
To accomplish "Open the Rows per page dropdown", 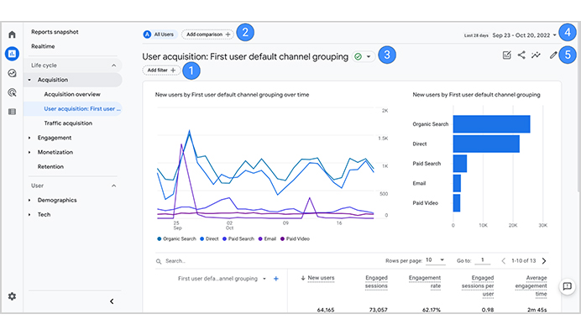I will (435, 260).
